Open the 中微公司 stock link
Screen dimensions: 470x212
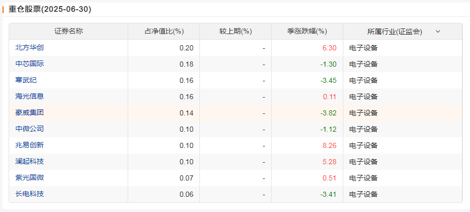(30, 129)
